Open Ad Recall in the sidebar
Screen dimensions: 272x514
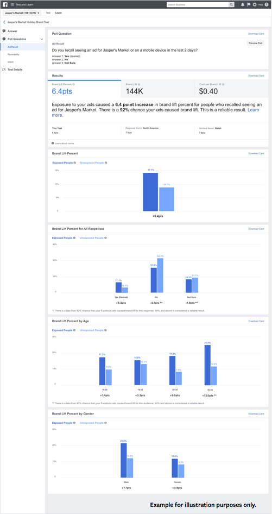(x=23, y=47)
